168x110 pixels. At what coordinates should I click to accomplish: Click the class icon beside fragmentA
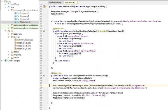[x=15, y=13]
